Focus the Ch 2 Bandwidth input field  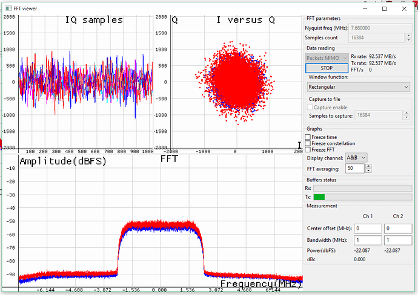point(397,241)
